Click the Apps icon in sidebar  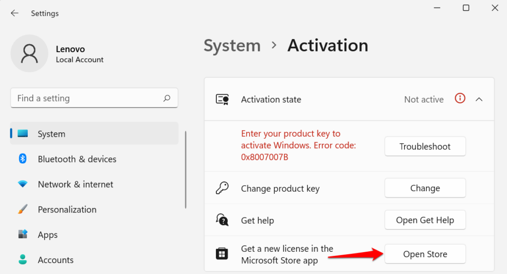click(23, 235)
